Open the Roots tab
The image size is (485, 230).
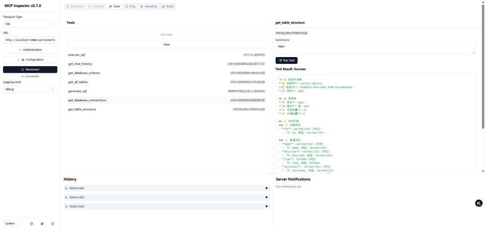(x=168, y=6)
